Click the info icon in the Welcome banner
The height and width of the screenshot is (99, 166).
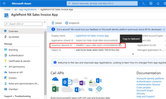[55, 63]
